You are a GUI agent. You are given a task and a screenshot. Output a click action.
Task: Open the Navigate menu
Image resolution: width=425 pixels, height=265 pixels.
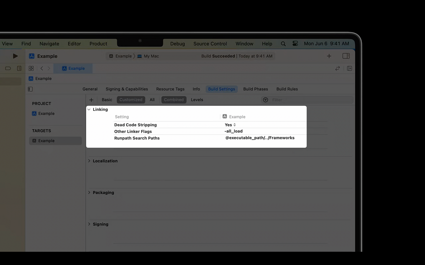[x=49, y=44]
